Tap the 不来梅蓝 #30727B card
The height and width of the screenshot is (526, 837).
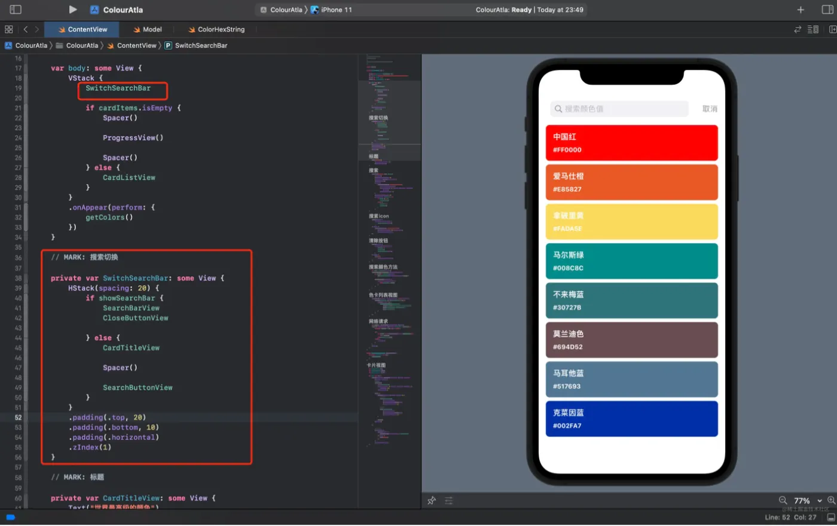[x=631, y=301]
